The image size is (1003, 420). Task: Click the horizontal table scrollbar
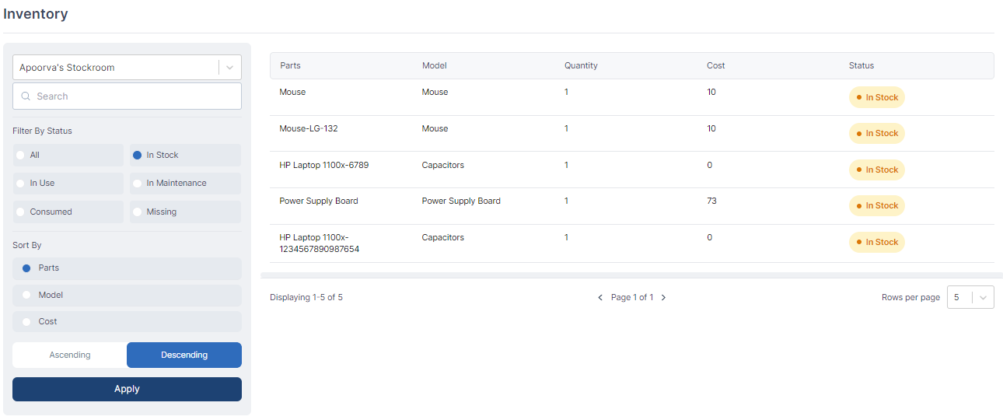[x=631, y=275]
